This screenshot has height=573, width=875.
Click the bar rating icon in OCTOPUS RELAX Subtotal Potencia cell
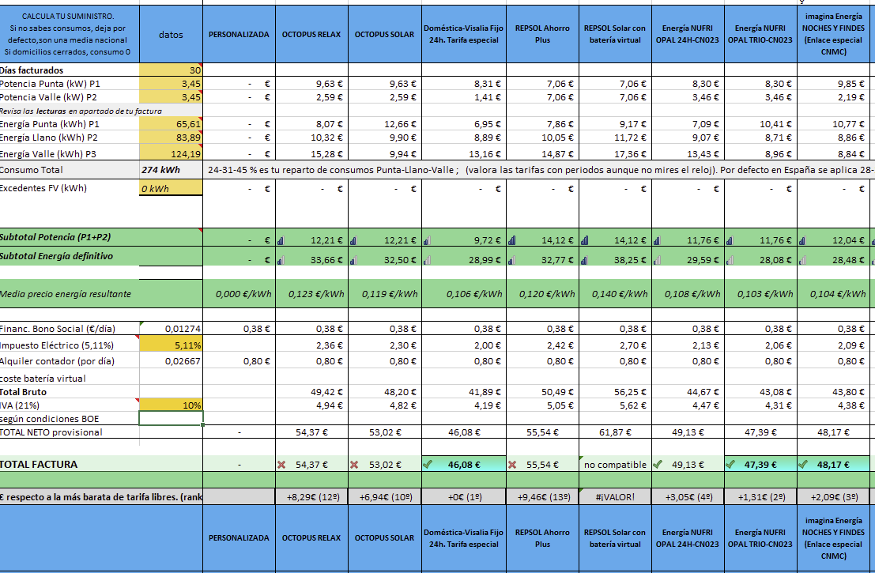pos(281,240)
